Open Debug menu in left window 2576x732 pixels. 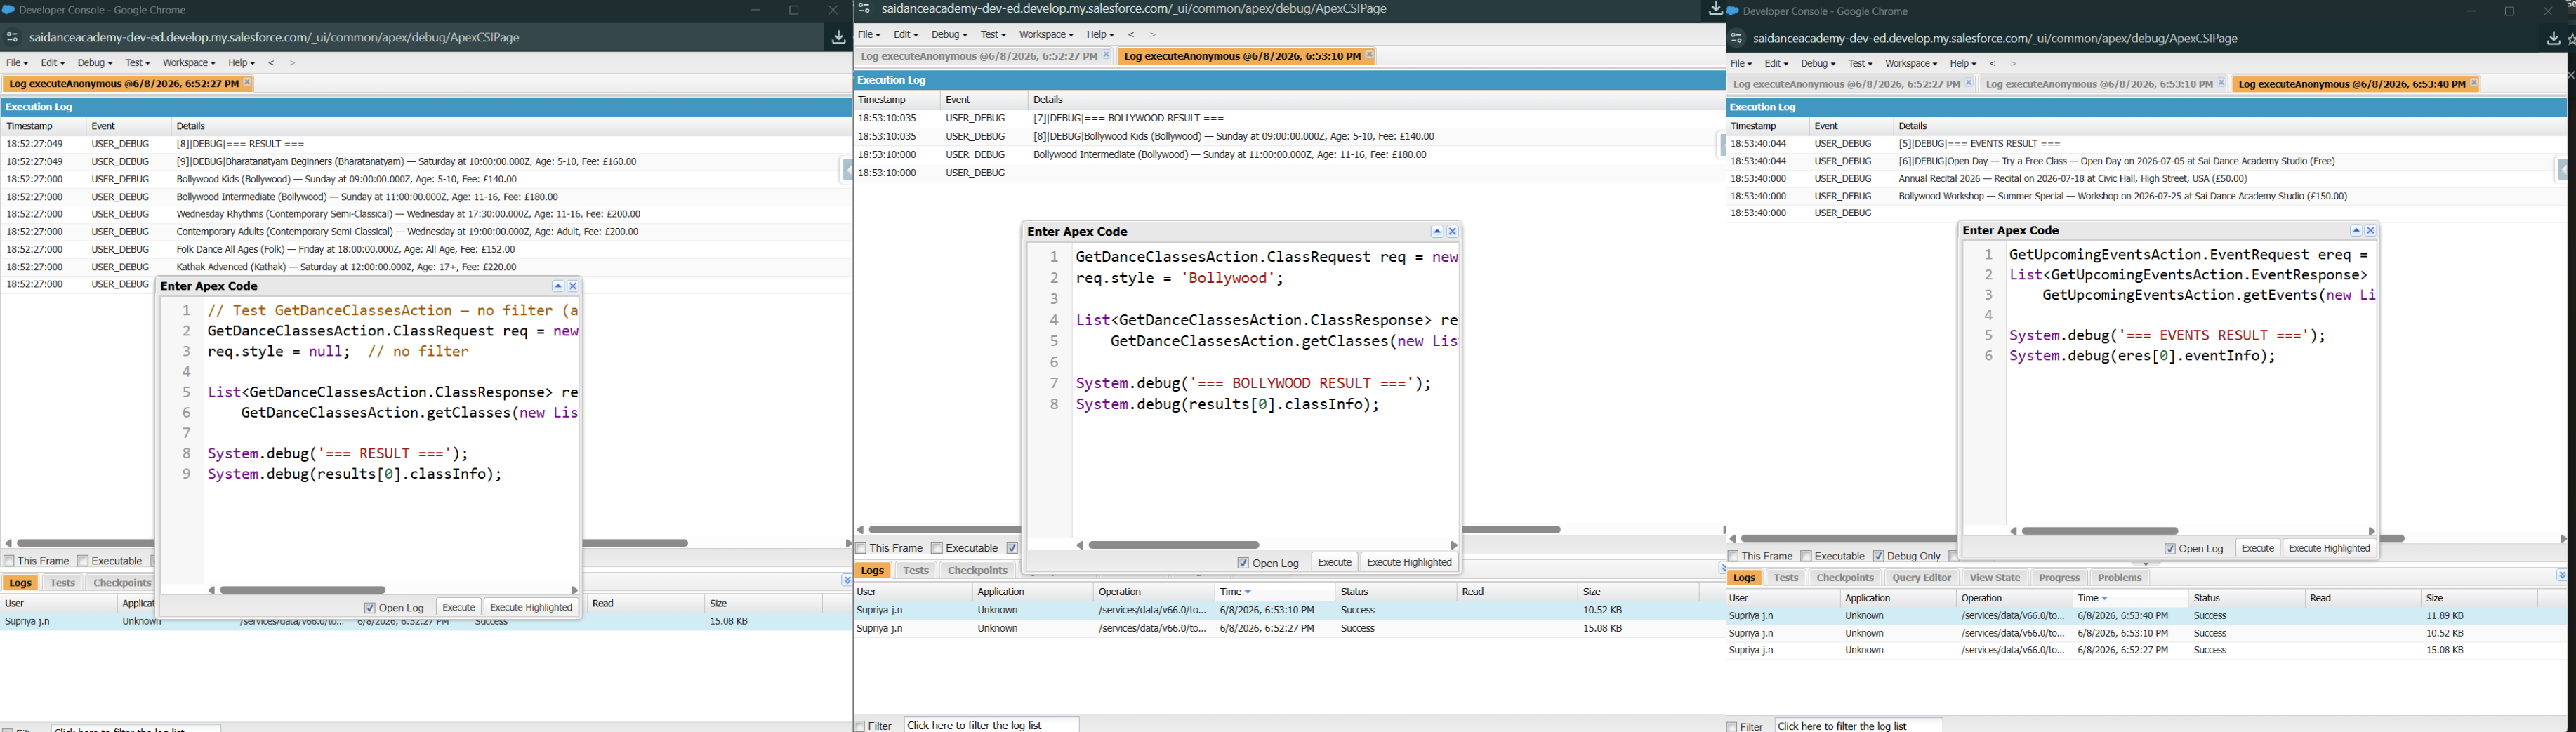click(95, 63)
